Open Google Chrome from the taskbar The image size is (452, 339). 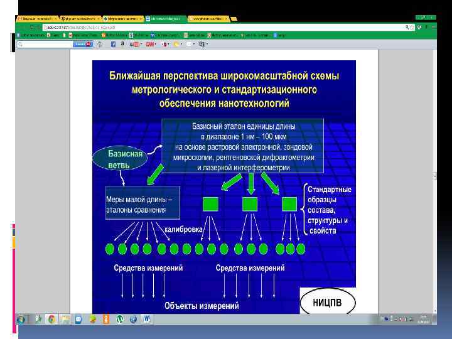51,319
